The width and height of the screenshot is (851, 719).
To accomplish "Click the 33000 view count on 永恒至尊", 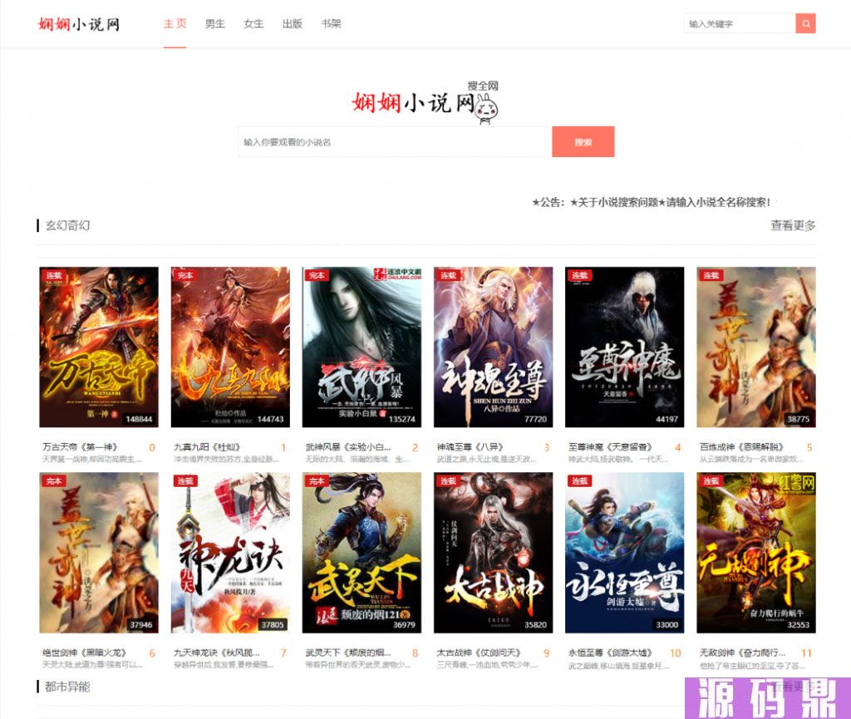I will click(x=667, y=624).
